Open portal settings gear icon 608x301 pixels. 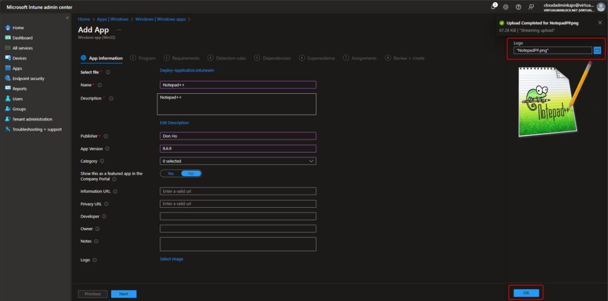[x=506, y=7]
